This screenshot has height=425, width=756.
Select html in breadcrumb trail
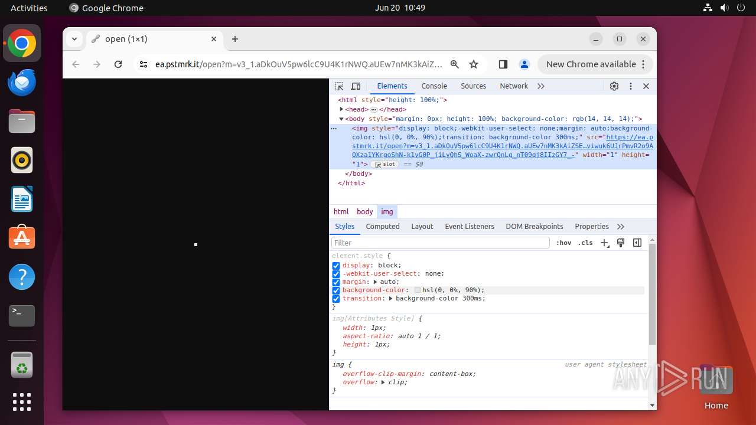(x=341, y=212)
